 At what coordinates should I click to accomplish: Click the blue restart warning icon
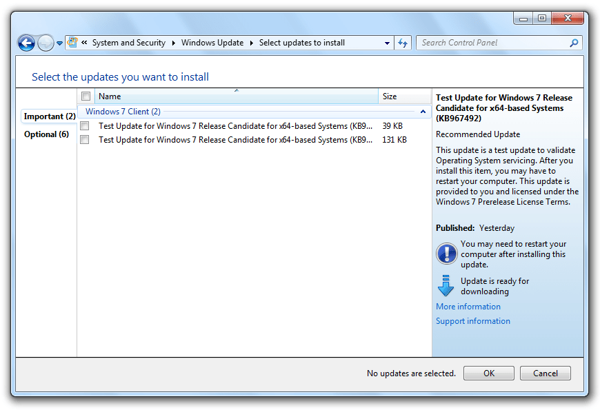click(447, 253)
